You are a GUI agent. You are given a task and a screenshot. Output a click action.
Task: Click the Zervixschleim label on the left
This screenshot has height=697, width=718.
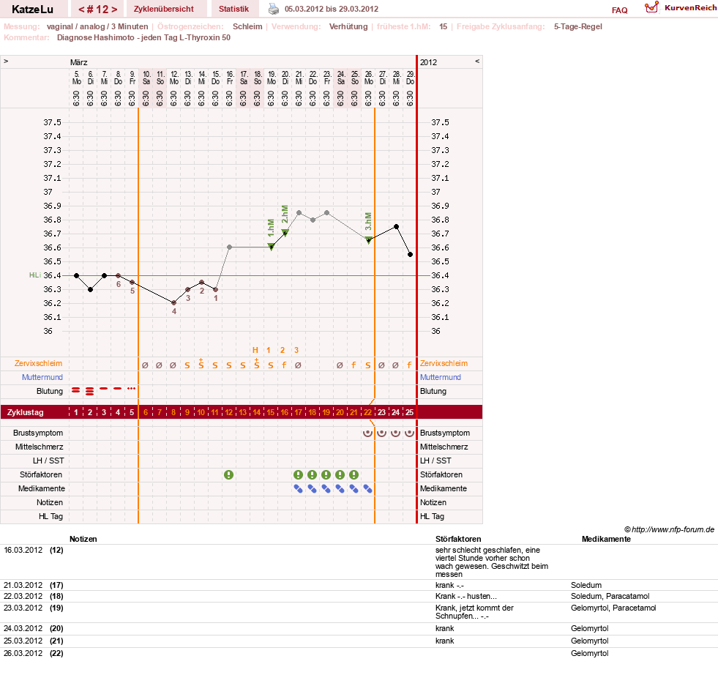pyautogui.click(x=39, y=363)
